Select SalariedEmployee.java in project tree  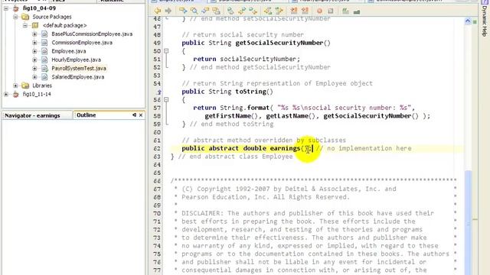(x=78, y=77)
